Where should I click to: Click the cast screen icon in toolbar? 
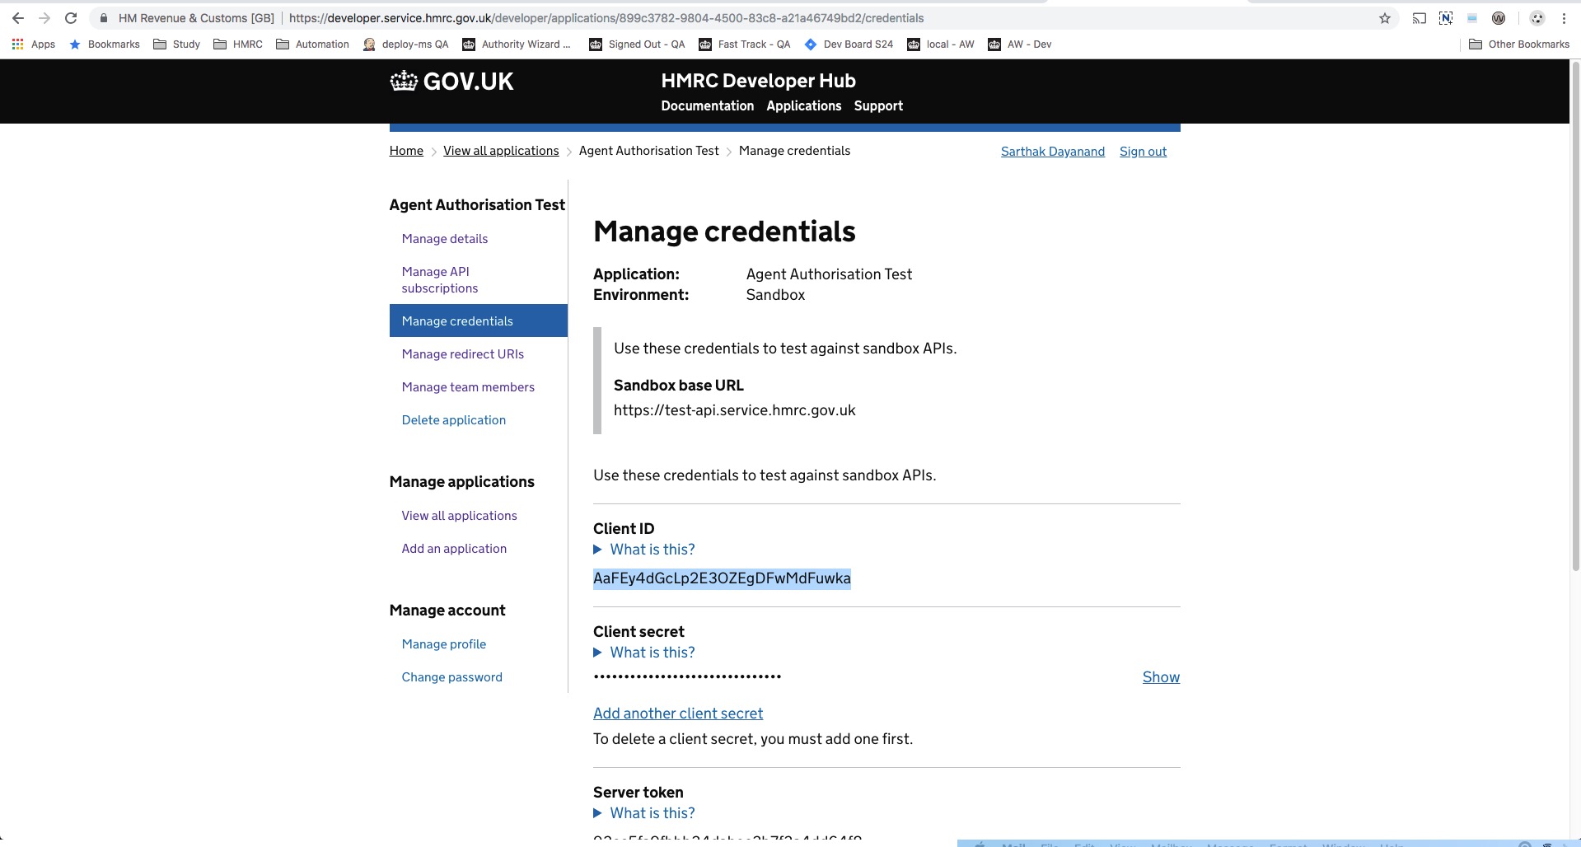tap(1419, 18)
